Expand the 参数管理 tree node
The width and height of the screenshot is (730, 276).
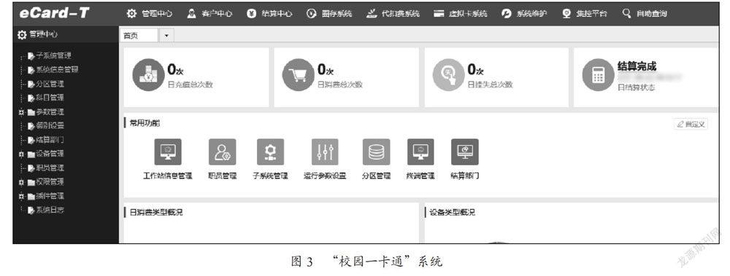[x=21, y=112]
